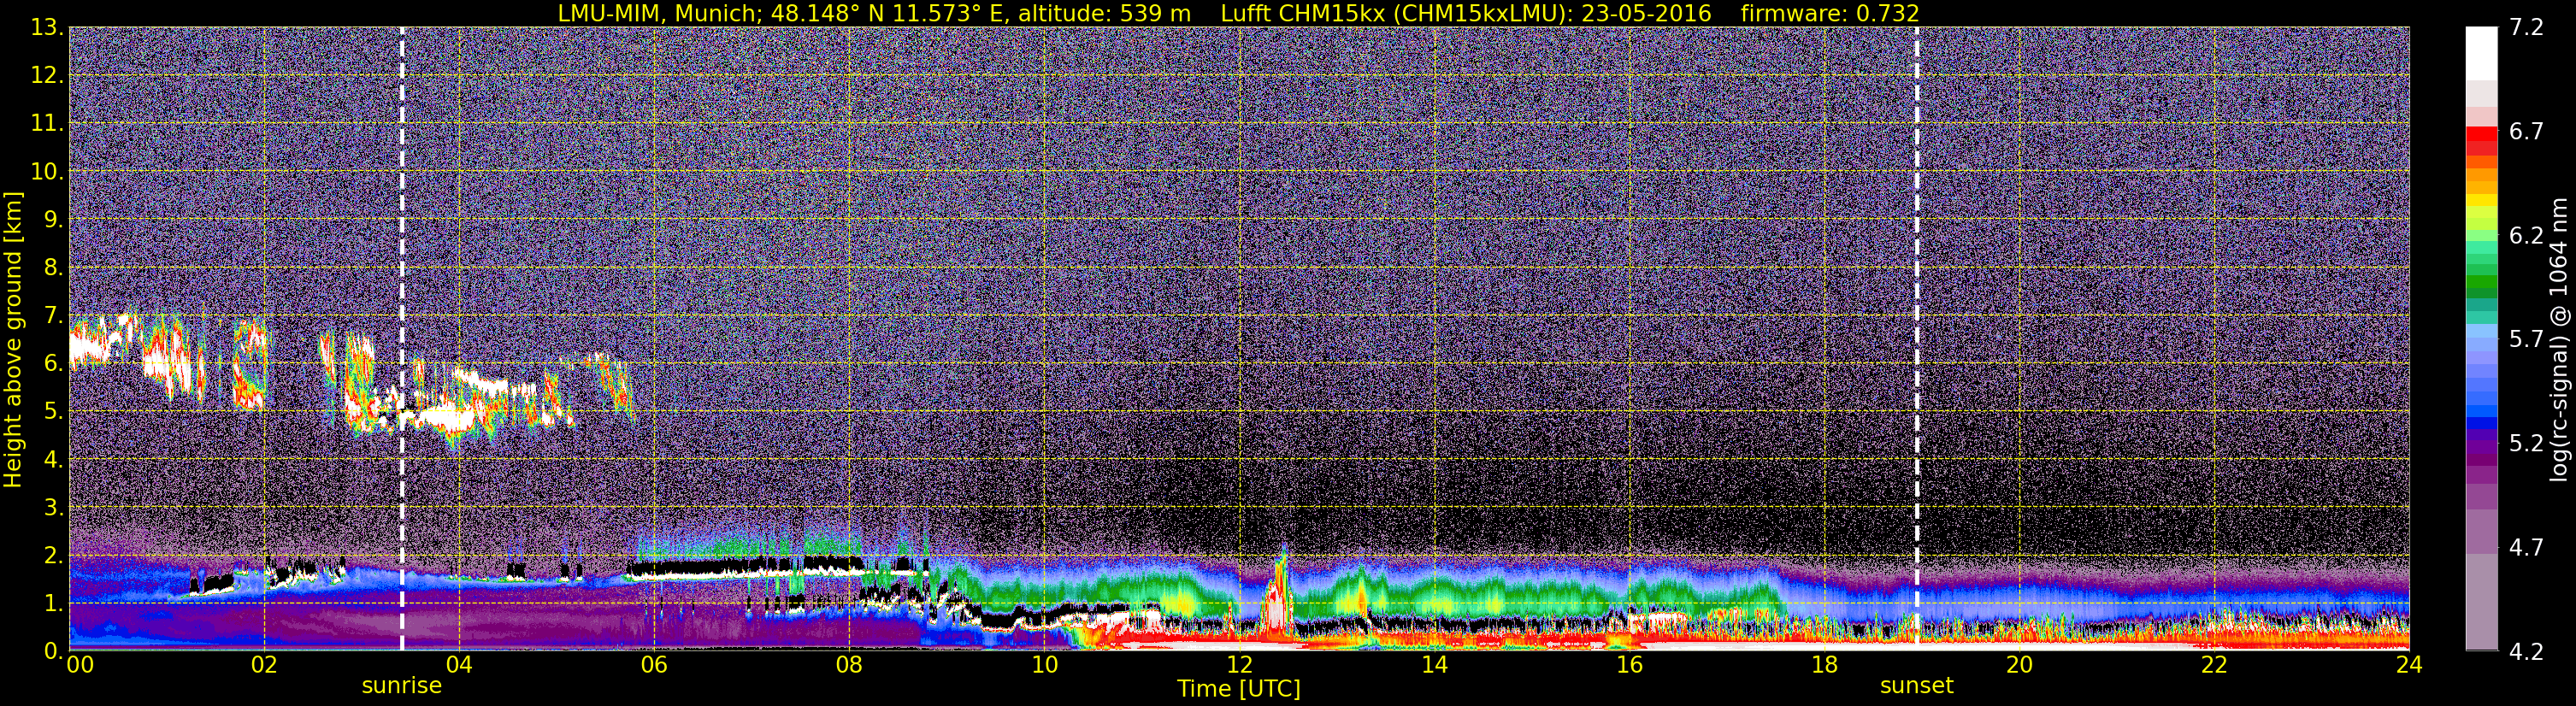The height and width of the screenshot is (706, 2576).
Task: Click the '02' time axis tick label
Action: click(x=264, y=665)
